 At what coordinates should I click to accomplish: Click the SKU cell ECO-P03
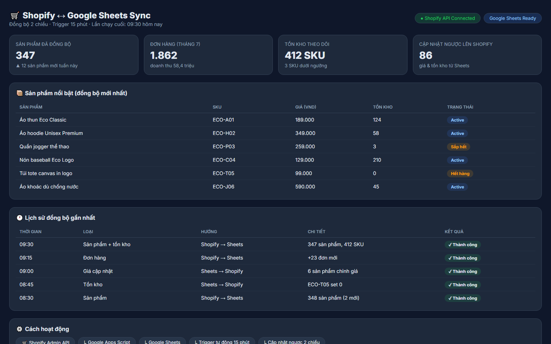pyautogui.click(x=224, y=147)
